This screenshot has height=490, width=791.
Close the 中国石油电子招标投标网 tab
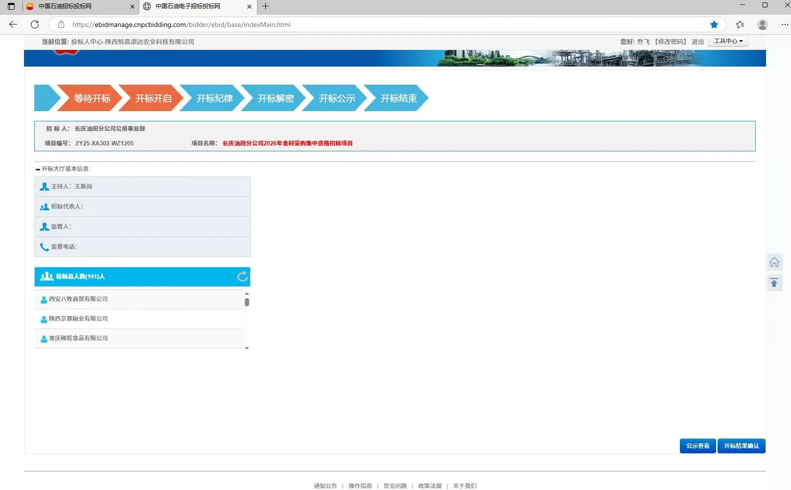tap(249, 6)
